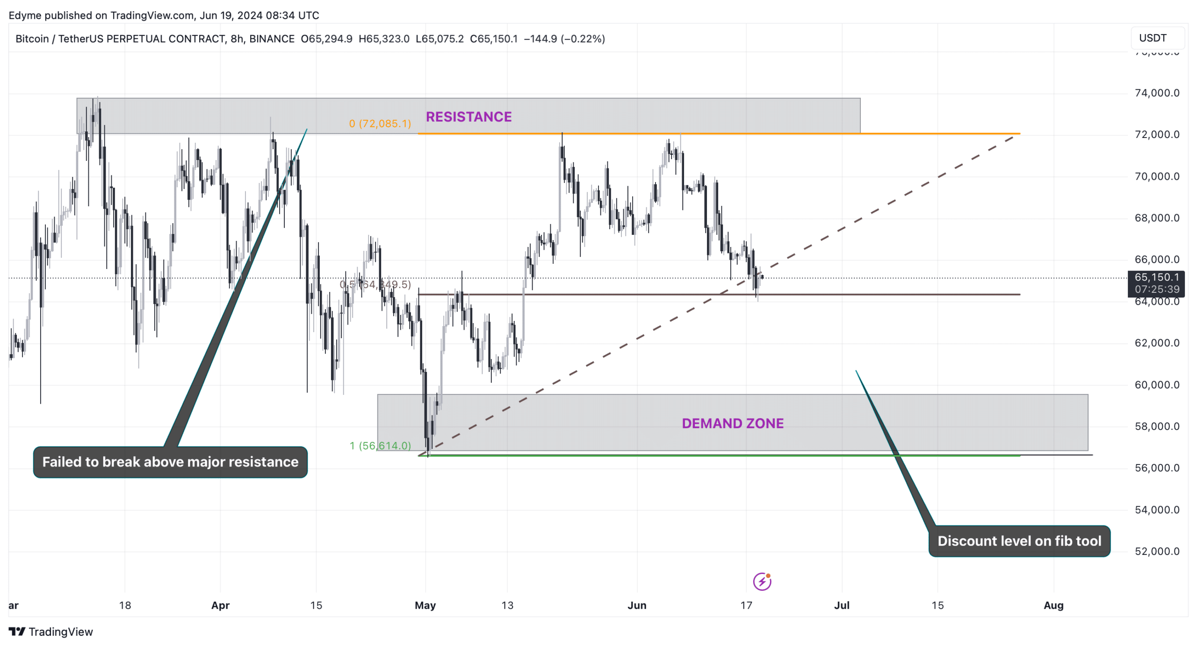Click the High value H65,323.0
1197x647 pixels.
tap(384, 39)
